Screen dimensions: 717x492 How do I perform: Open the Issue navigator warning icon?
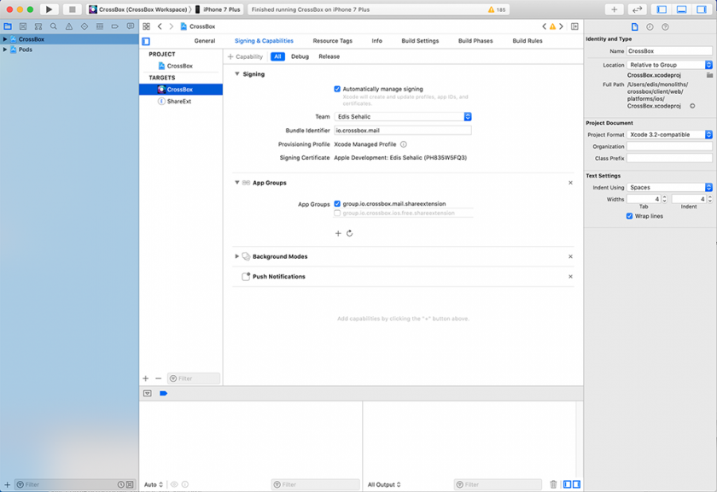(69, 26)
